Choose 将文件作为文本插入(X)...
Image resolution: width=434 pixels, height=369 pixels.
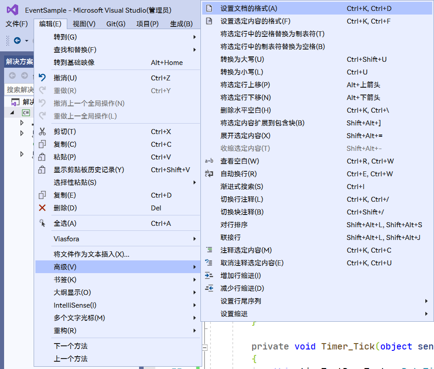pos(118,254)
